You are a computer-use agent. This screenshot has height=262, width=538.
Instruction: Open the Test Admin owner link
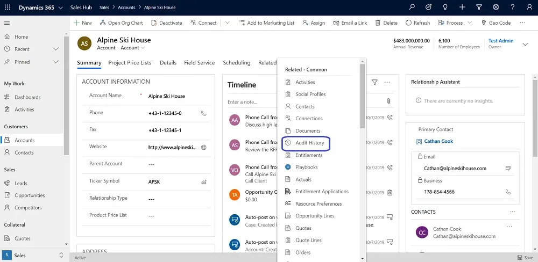click(501, 41)
